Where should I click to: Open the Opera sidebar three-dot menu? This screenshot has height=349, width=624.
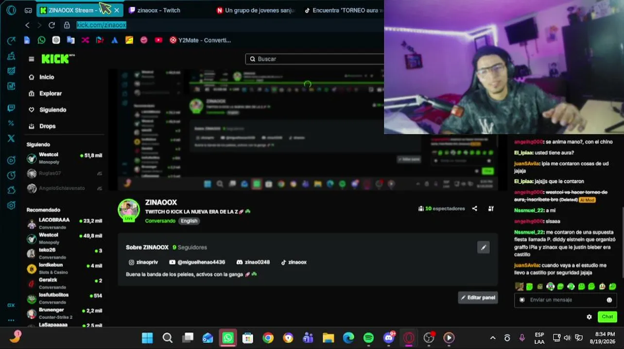tap(11, 320)
